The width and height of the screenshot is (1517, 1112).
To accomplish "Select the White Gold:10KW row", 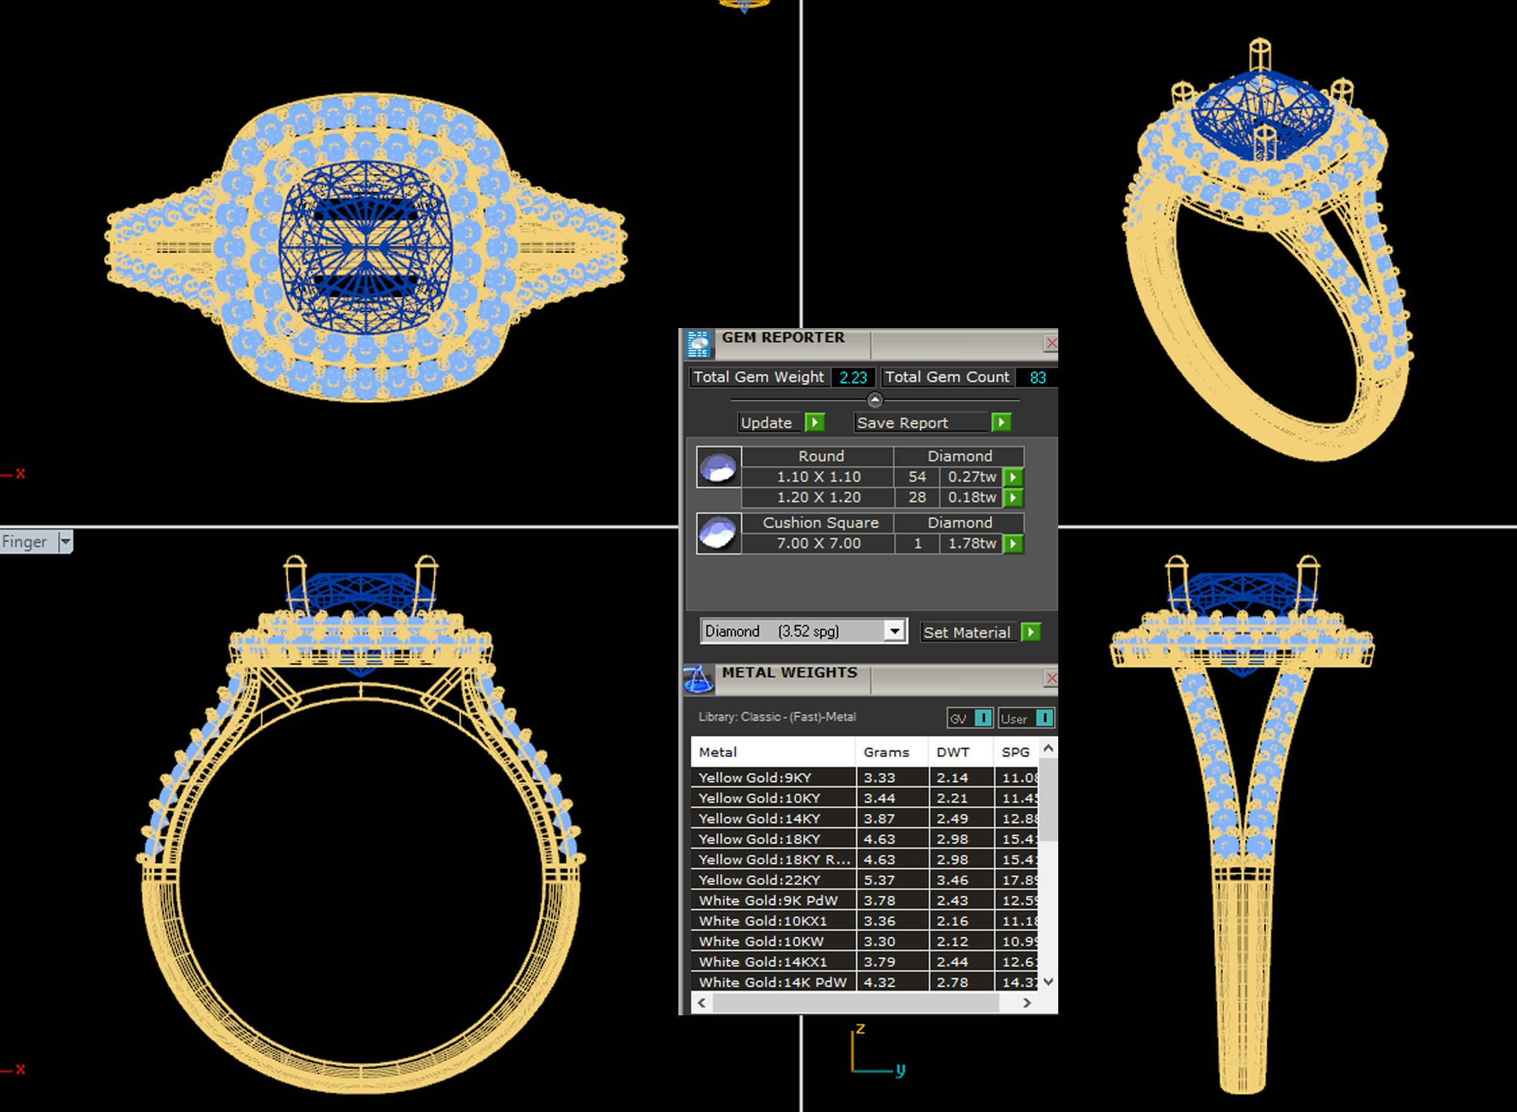I will [x=864, y=942].
